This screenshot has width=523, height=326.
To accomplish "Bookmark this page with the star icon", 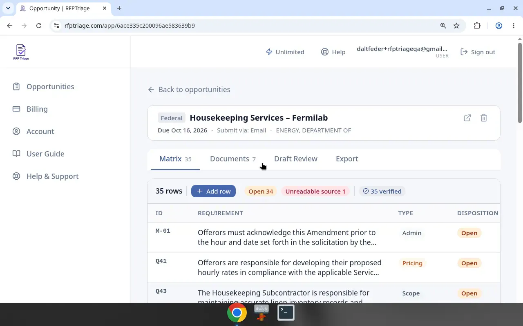I will [x=456, y=25].
